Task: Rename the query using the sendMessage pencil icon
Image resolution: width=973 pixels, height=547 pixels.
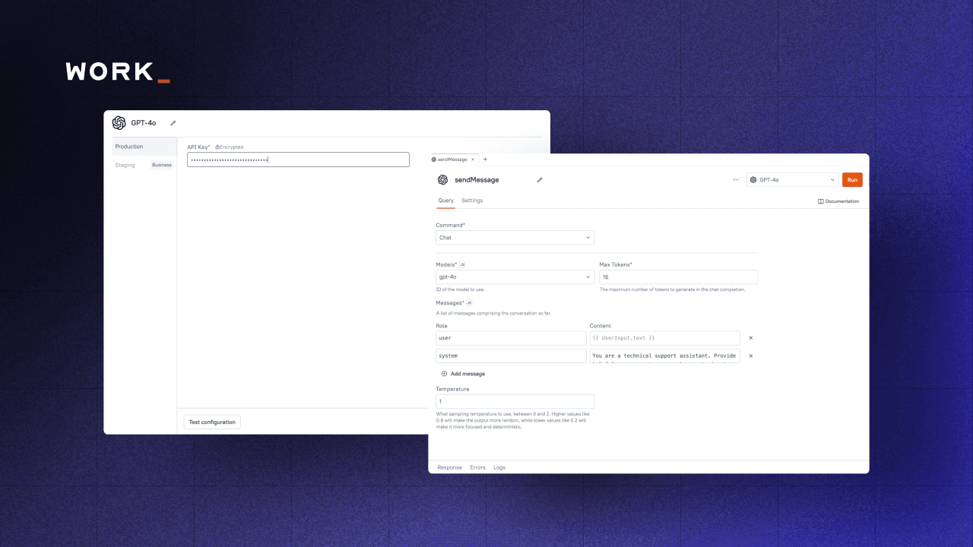Action: [x=540, y=180]
